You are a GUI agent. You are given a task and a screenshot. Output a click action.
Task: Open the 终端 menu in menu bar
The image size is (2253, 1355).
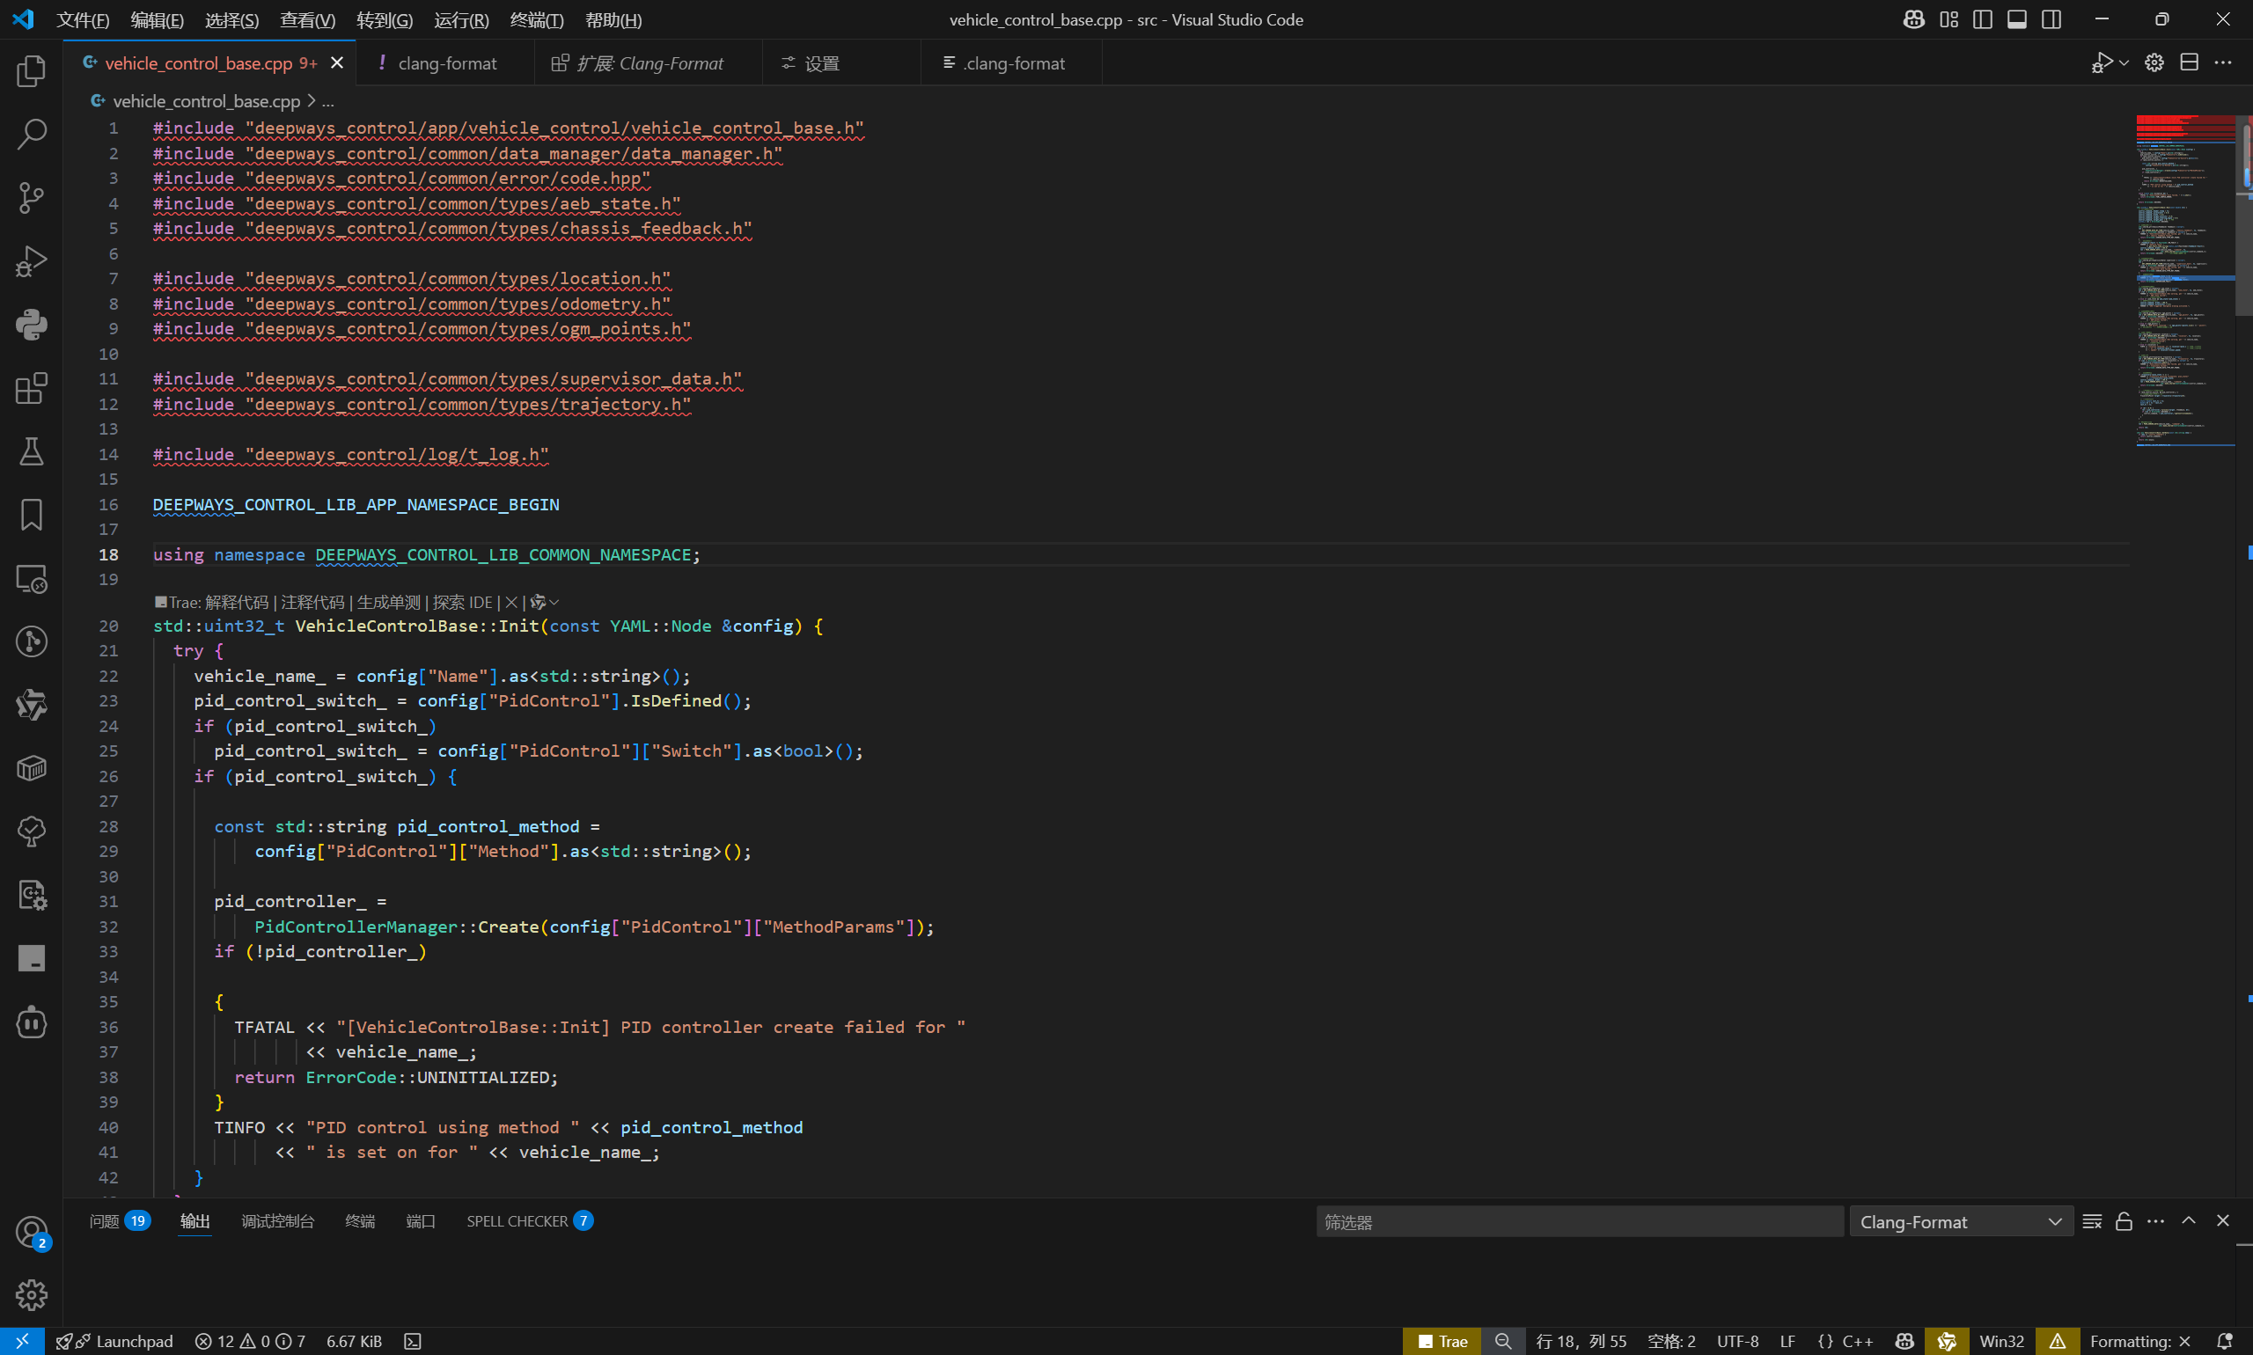pos(536,20)
